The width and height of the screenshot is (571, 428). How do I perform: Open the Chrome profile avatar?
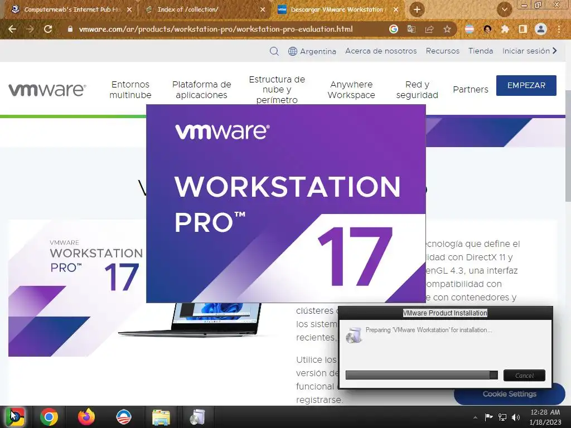[x=541, y=29]
